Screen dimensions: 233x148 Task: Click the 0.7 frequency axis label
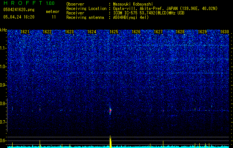pyautogui.click(x=3, y=122)
